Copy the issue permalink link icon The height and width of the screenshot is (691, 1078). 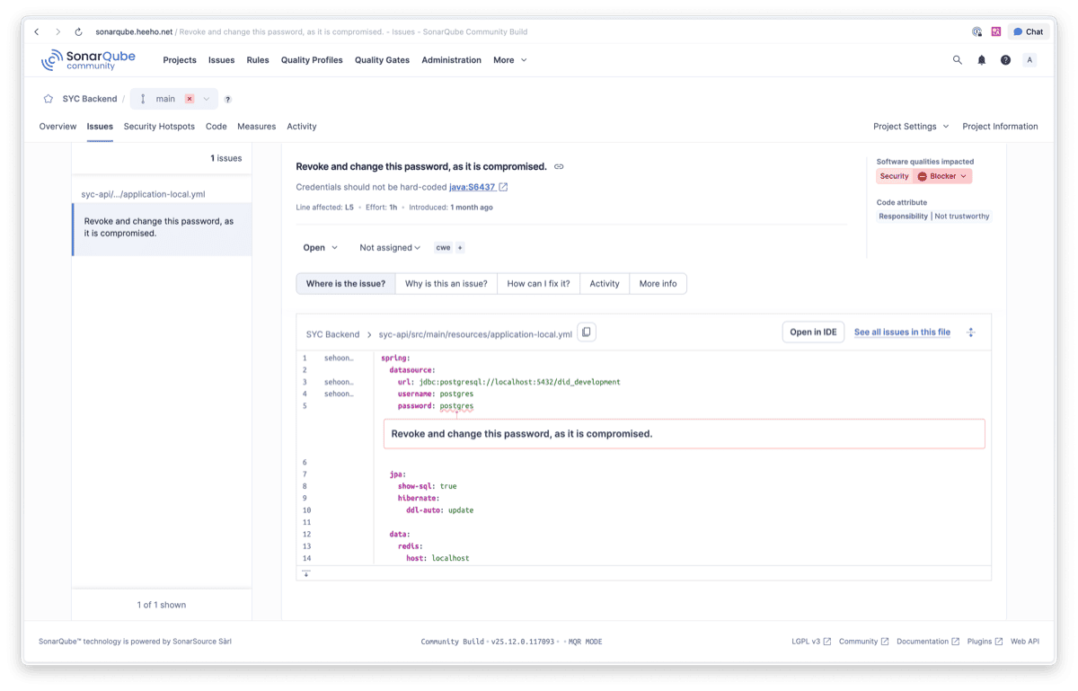(559, 166)
